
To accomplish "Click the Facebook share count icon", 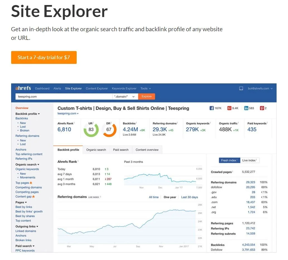I will 212,108.
